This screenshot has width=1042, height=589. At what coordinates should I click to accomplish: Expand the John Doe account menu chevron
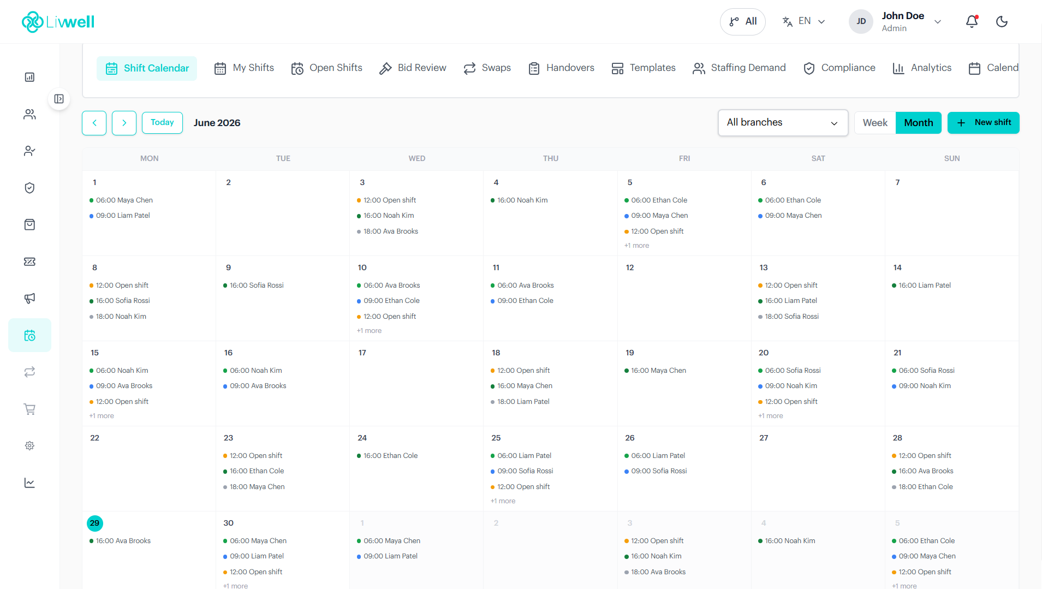pos(938,22)
